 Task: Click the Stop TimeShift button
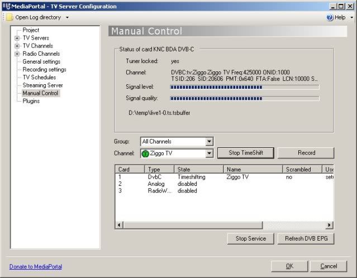(x=246, y=153)
